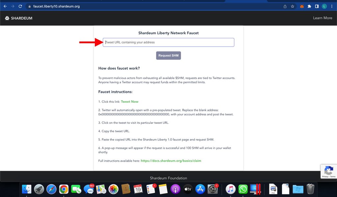Open the Chrome profile avatar L
Screen dimensions: 337x197
[324, 7]
